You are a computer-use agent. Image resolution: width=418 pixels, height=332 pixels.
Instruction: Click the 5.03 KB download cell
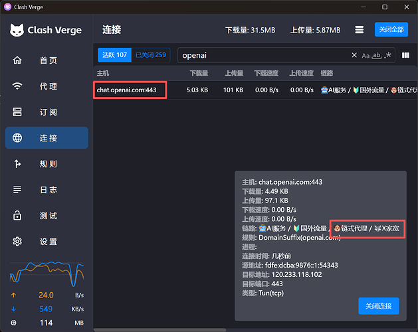point(197,90)
